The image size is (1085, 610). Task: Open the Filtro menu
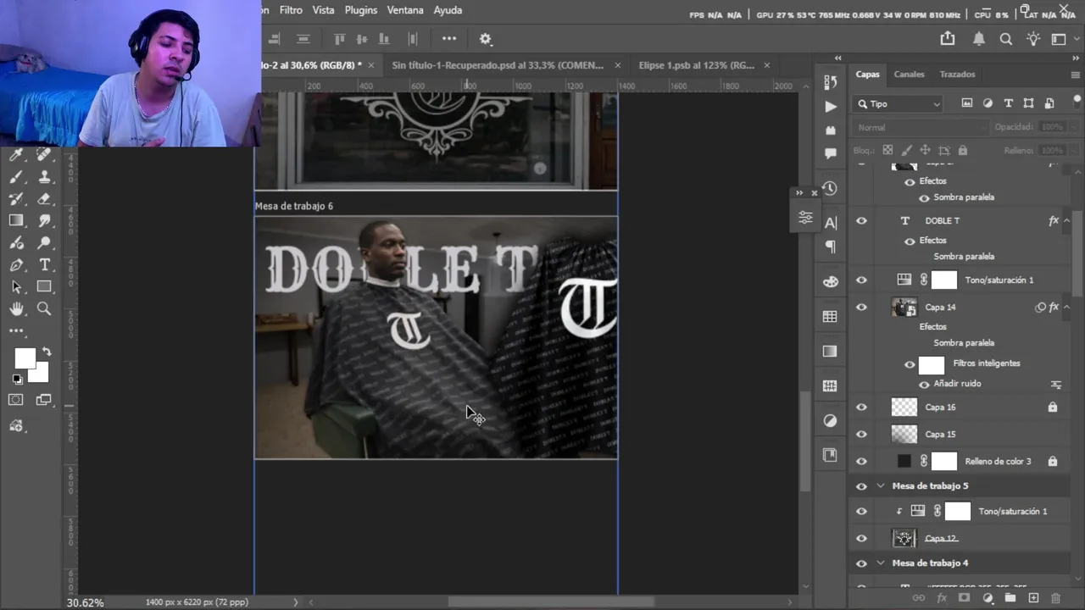click(291, 10)
